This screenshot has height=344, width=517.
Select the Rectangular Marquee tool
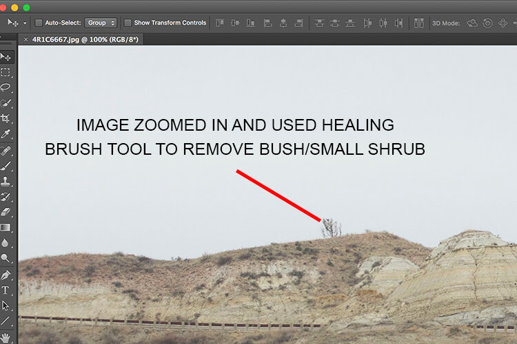pyautogui.click(x=6, y=72)
